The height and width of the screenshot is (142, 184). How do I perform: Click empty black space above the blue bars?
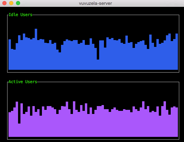(93, 22)
